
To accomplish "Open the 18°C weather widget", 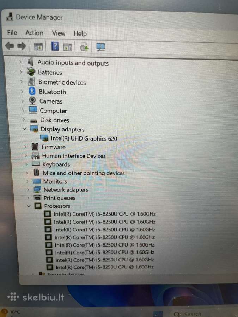I will pyautogui.click(x=11, y=312).
